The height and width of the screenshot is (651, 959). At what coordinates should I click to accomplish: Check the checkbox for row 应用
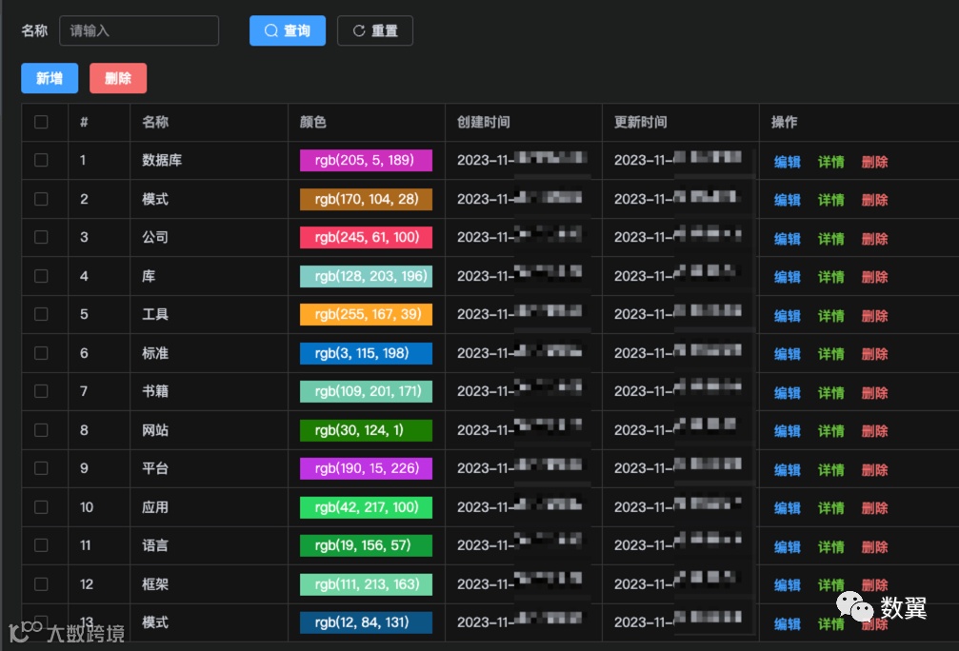(41, 507)
